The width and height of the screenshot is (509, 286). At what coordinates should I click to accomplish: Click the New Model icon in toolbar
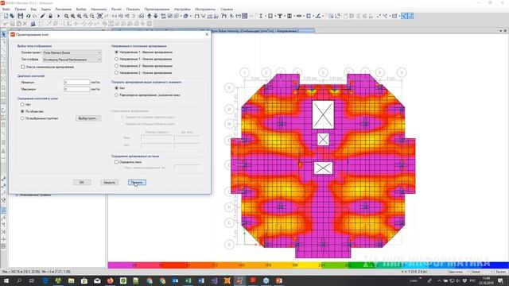(x=6, y=16)
